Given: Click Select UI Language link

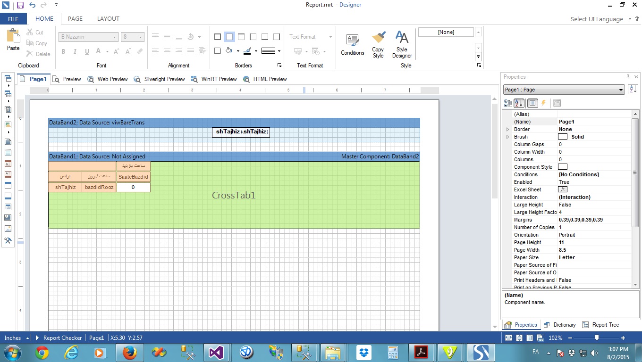Looking at the screenshot, I should pos(597,19).
